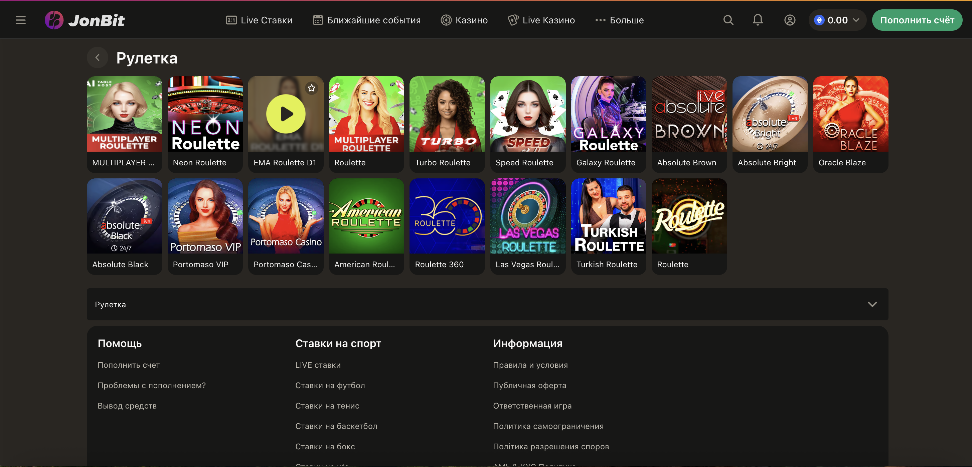Open Правила и условия link
The width and height of the screenshot is (972, 467).
coord(530,365)
